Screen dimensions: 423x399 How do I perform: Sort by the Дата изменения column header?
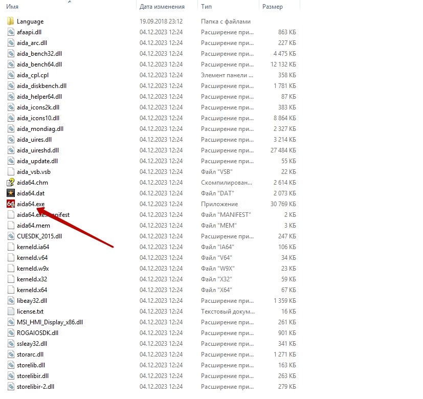(x=162, y=7)
